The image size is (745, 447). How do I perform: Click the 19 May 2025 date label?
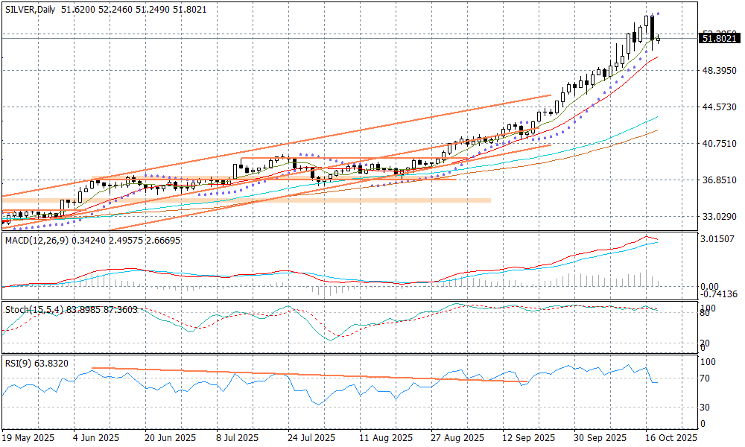coord(29,438)
